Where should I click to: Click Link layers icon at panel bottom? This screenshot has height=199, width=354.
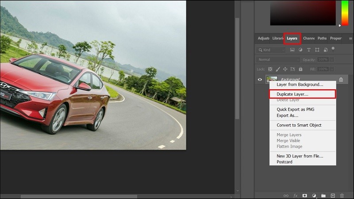(x=286, y=195)
